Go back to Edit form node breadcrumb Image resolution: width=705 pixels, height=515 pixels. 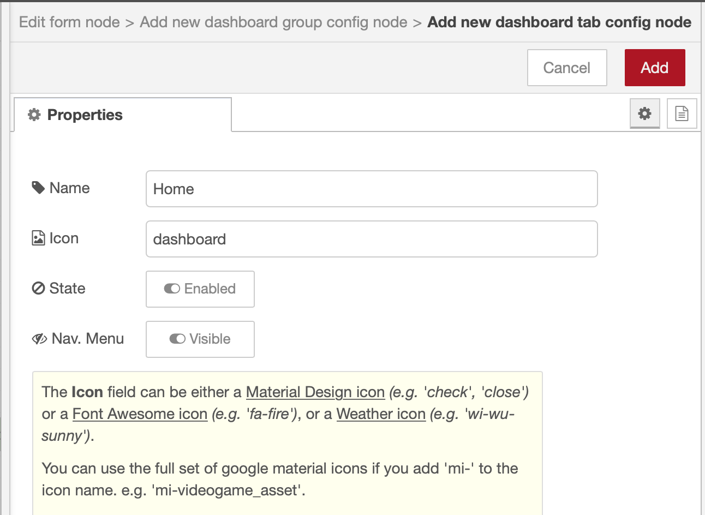coord(69,22)
